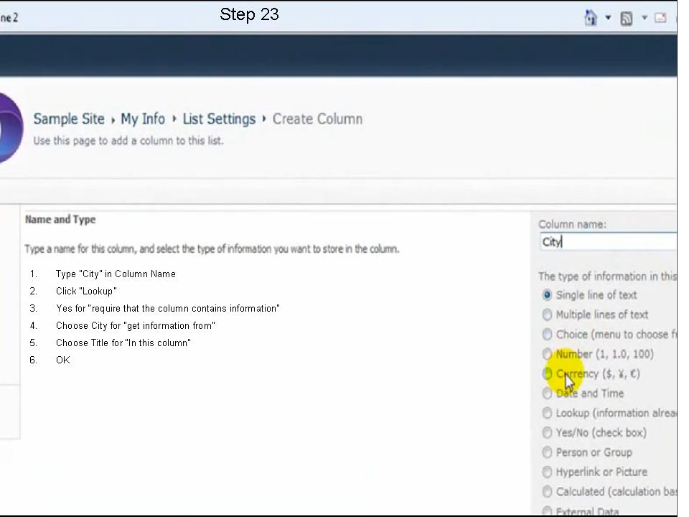
Task: Open the dropdown arrow next to the Home icon
Action: [606, 17]
